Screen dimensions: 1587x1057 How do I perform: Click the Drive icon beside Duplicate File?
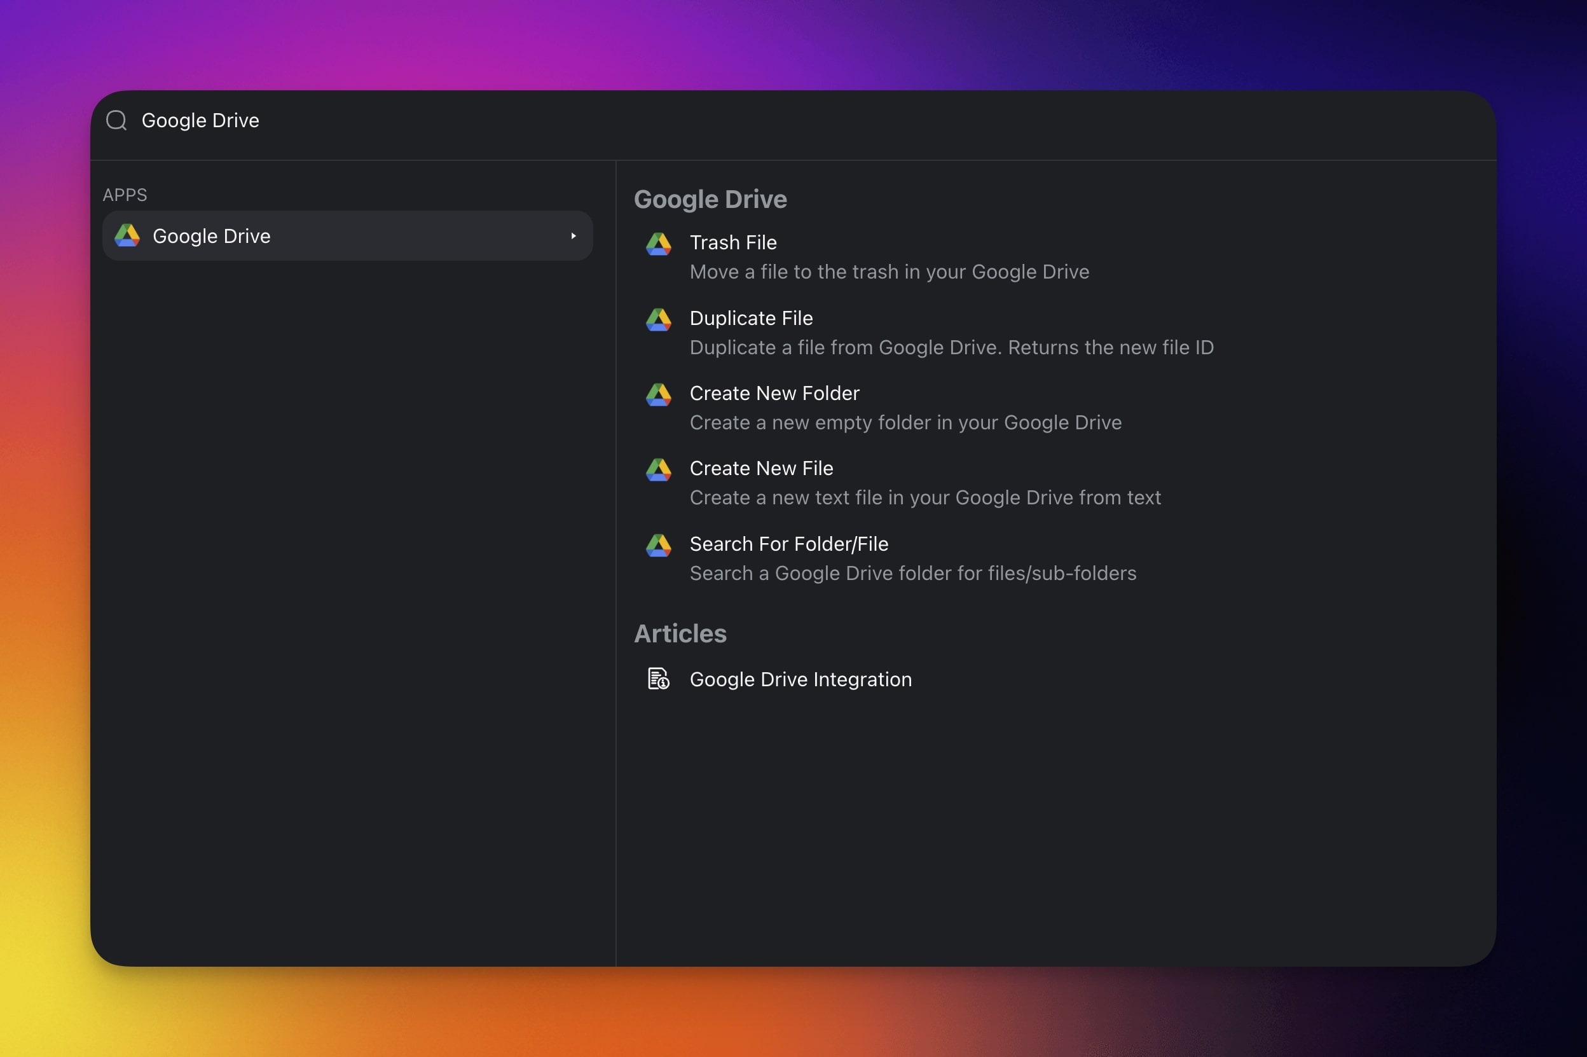tap(658, 319)
